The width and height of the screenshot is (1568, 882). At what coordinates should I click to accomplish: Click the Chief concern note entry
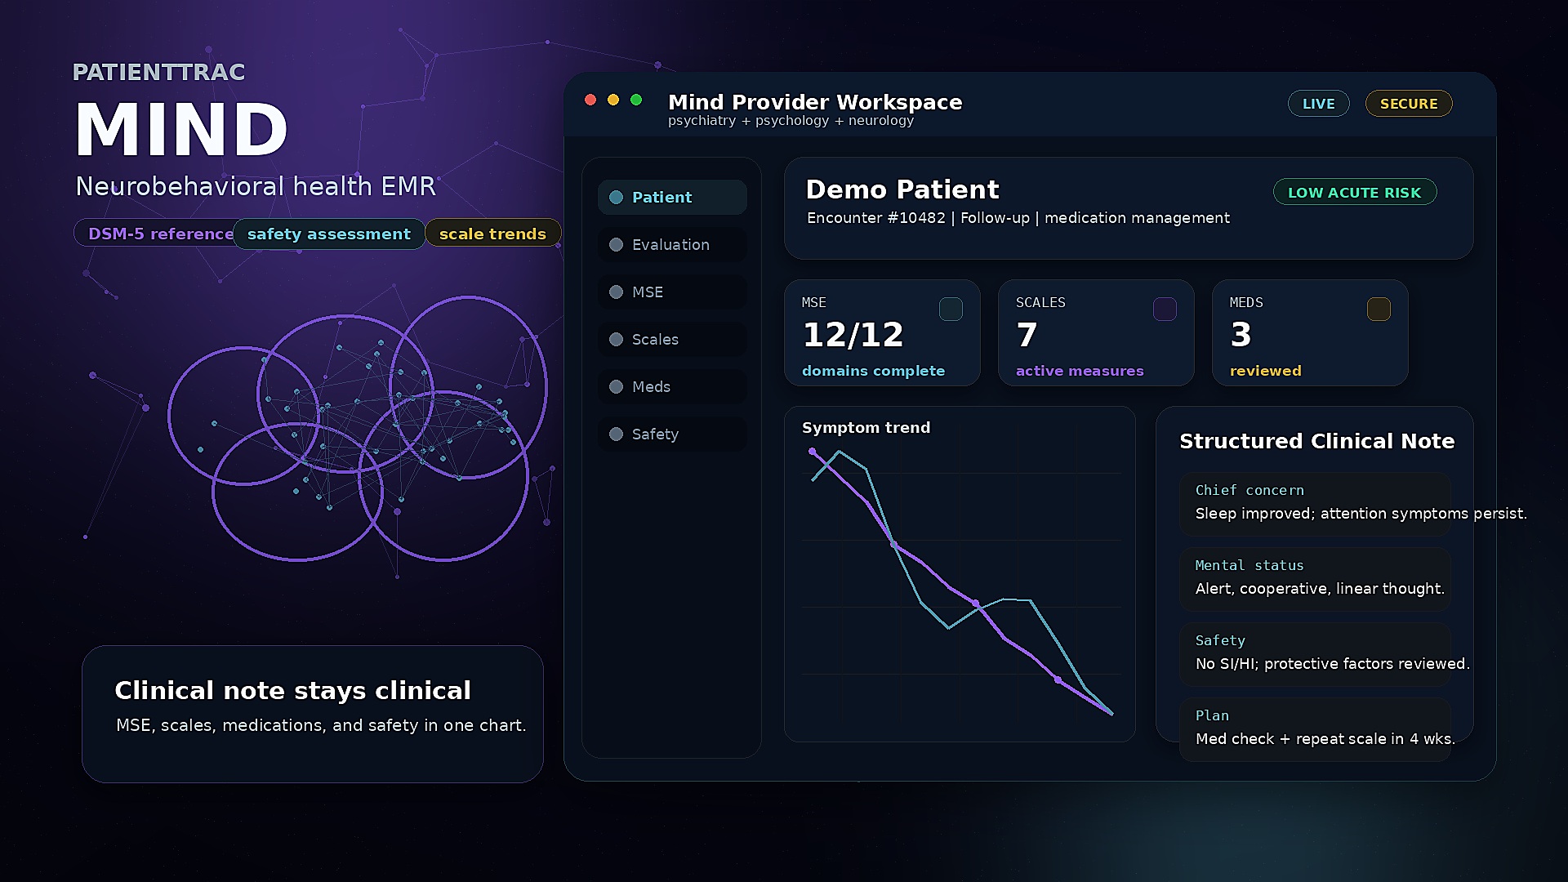(1315, 504)
